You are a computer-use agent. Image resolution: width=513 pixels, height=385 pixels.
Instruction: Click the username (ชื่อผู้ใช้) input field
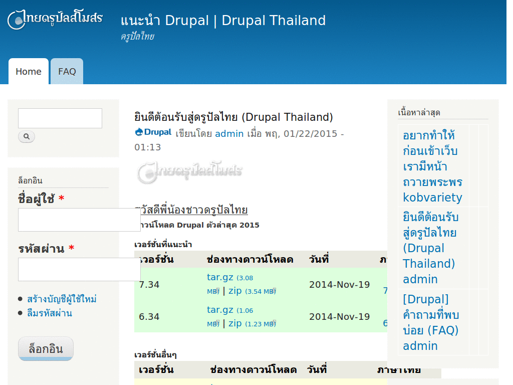point(79,220)
